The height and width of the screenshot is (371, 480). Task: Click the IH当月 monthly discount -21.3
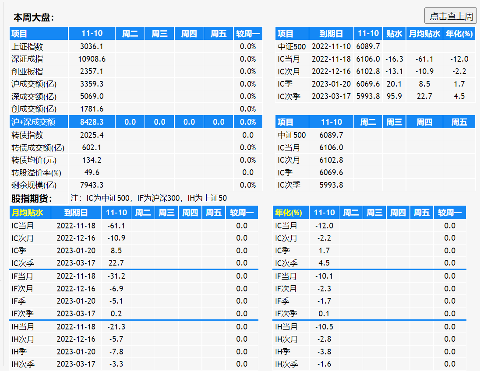116,327
